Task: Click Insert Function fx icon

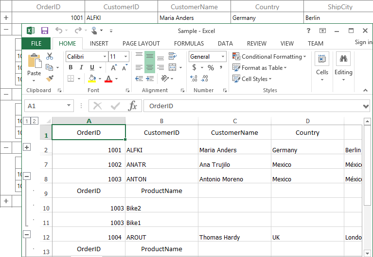Action: pyautogui.click(x=132, y=106)
